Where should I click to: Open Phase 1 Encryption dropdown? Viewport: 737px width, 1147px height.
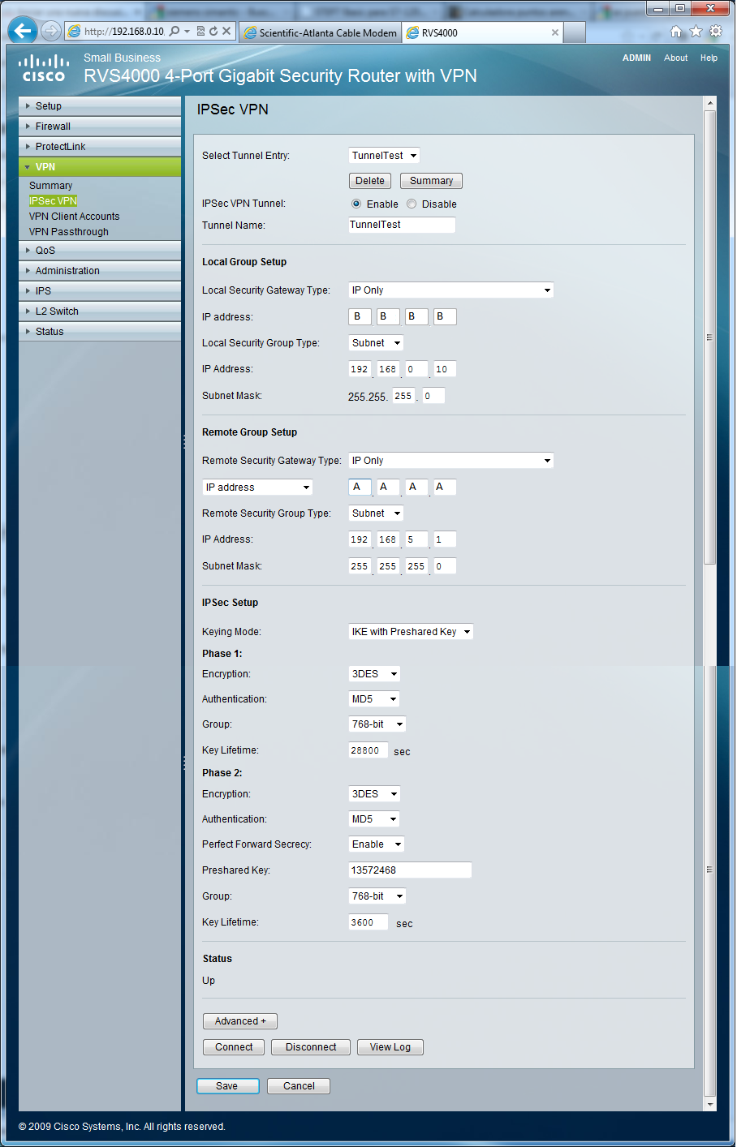(374, 674)
